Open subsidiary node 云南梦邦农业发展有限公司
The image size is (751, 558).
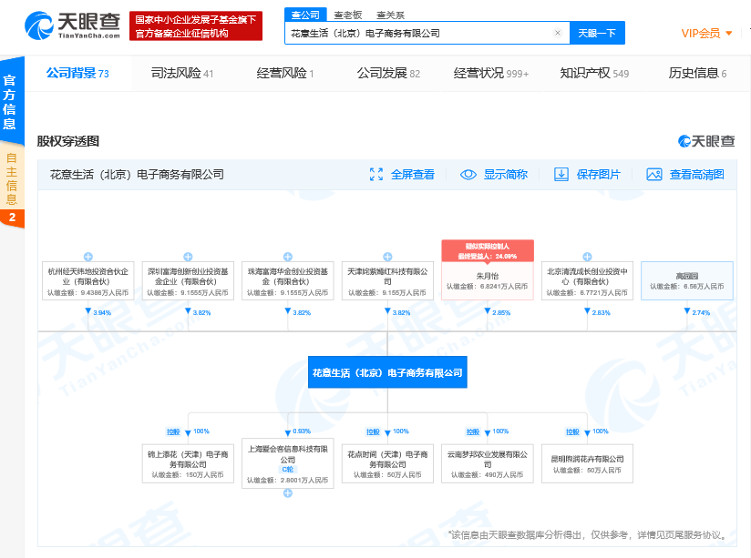488,463
